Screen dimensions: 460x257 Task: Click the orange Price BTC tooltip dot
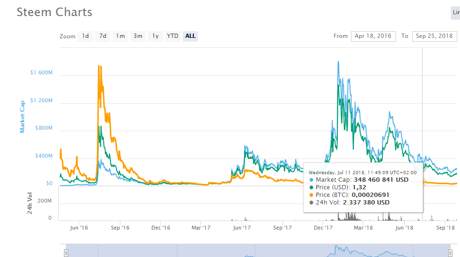[311, 195]
